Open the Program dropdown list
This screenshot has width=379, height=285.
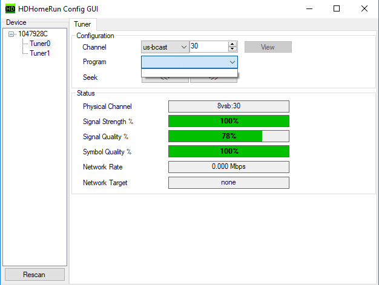tap(189, 62)
